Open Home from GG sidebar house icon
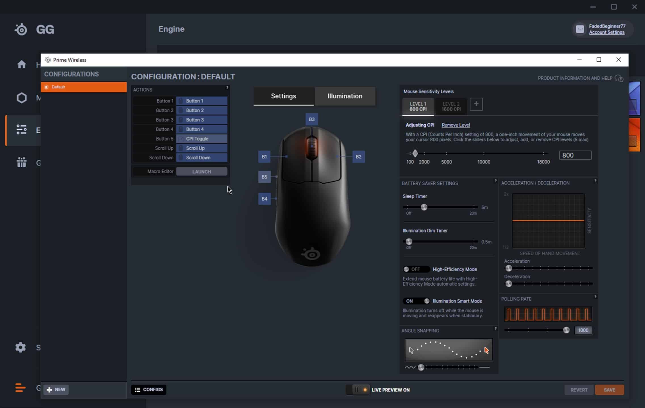This screenshot has height=408, width=645. tap(22, 64)
